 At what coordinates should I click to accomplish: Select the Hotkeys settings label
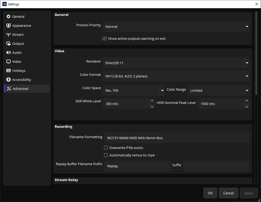(19, 71)
